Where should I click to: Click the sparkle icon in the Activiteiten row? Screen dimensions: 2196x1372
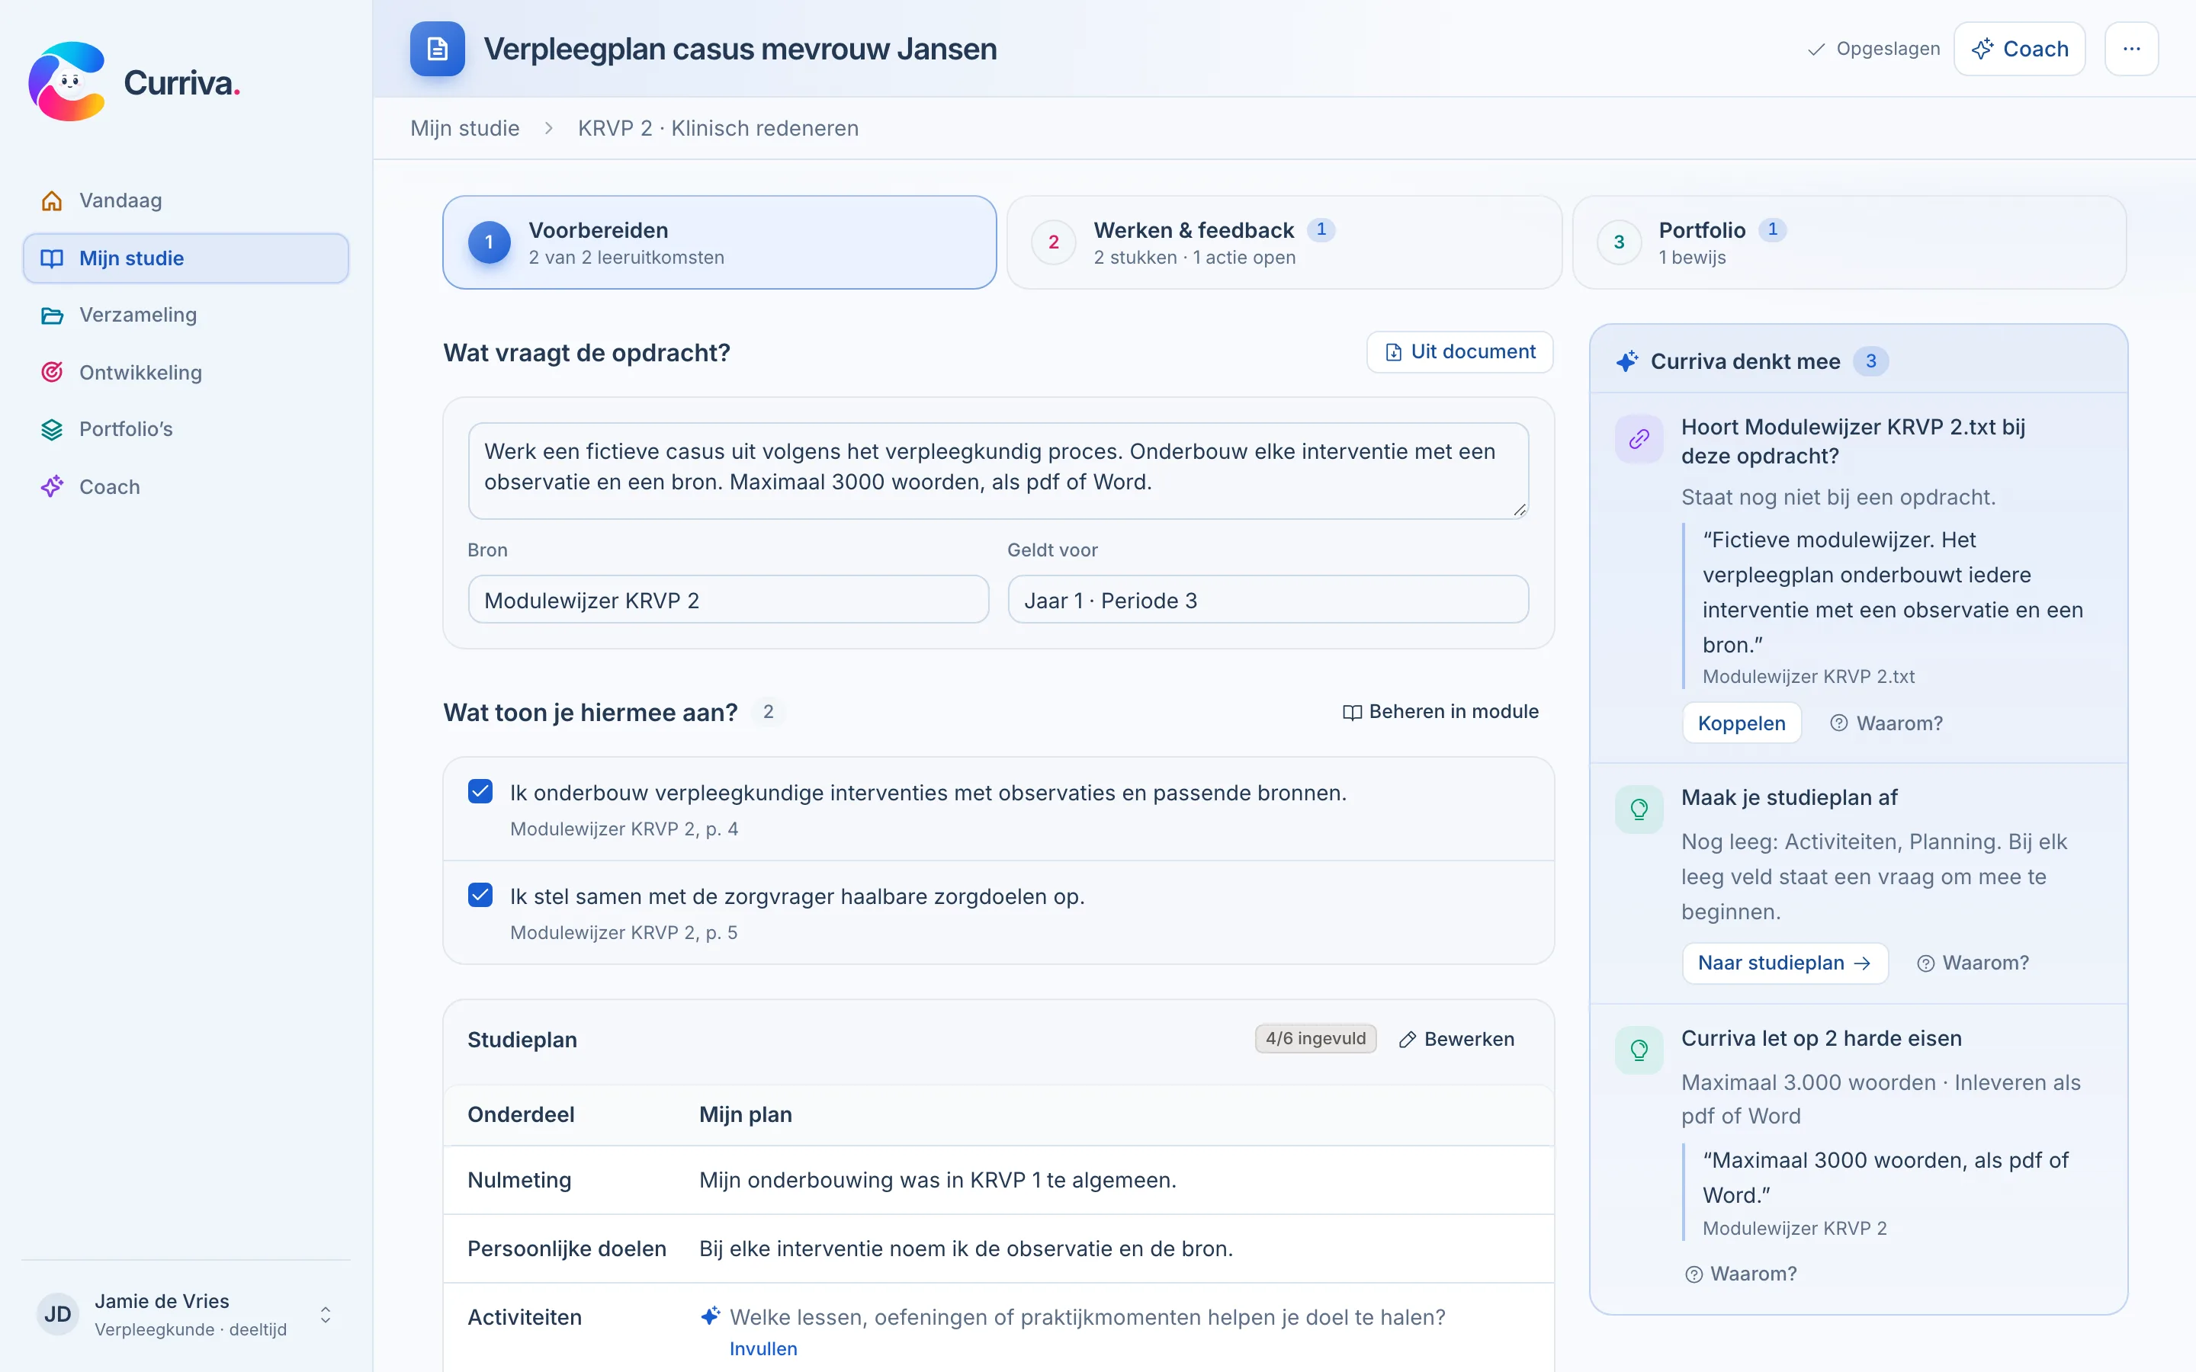[x=711, y=1316]
